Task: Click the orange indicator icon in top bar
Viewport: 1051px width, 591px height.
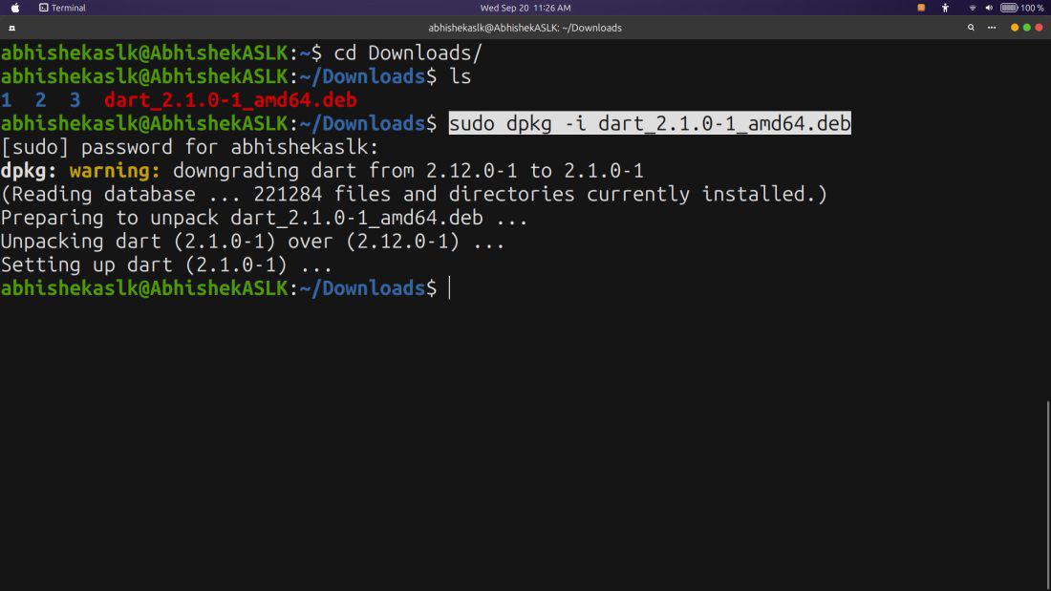Action: (921, 8)
